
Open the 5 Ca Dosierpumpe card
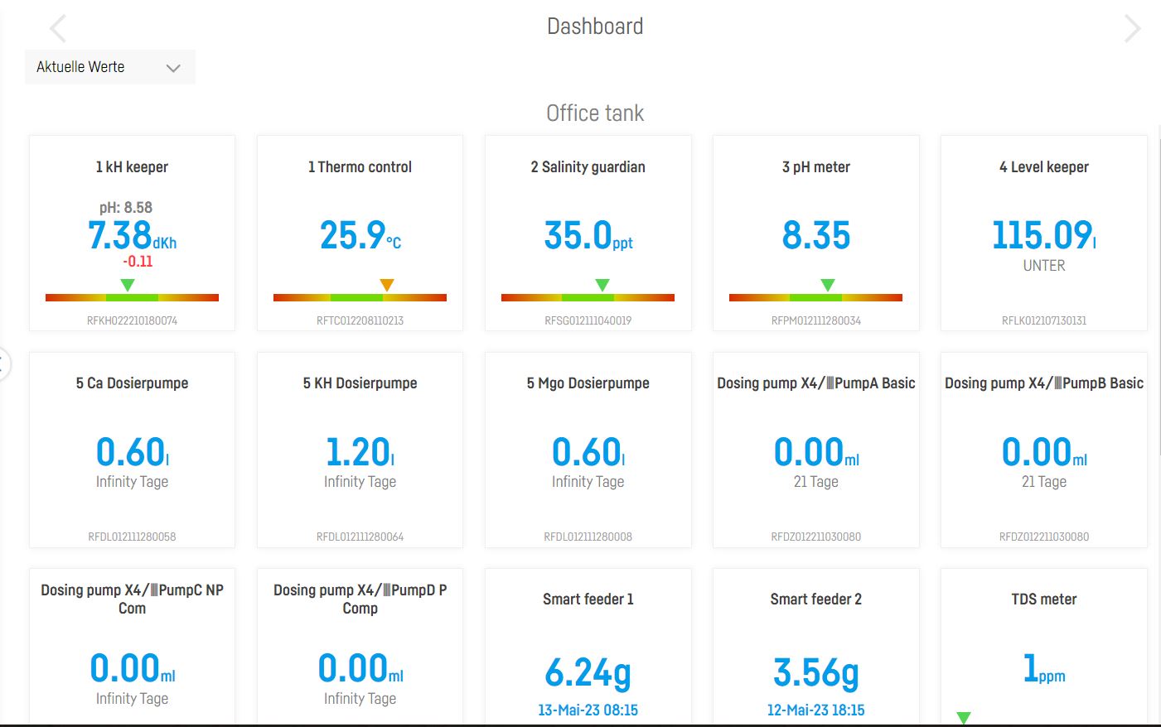click(x=132, y=450)
